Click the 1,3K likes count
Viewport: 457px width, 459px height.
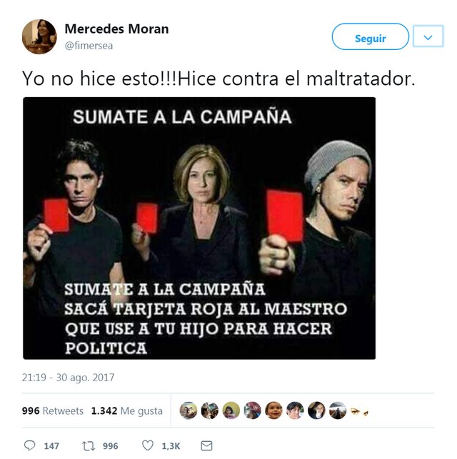coord(171,446)
